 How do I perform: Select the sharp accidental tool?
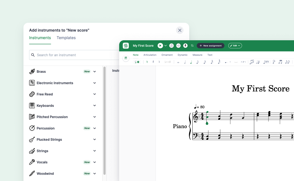click(153, 62)
